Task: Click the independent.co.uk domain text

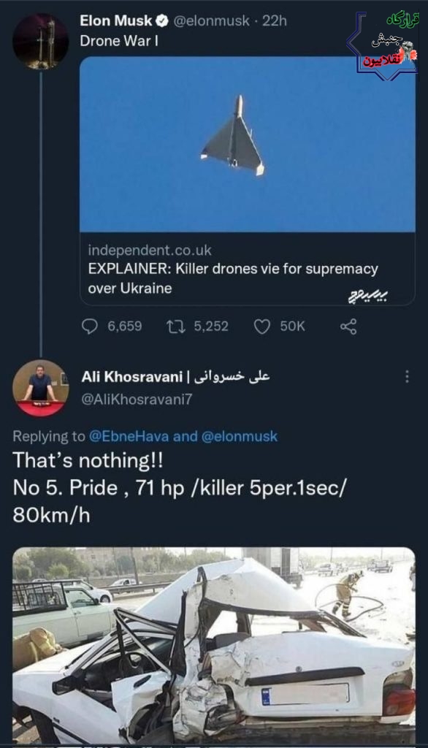Action: (149, 250)
